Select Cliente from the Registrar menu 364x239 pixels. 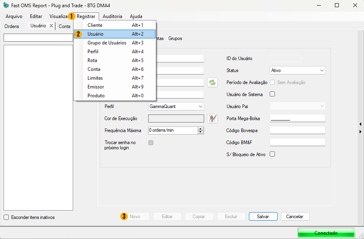115,25
